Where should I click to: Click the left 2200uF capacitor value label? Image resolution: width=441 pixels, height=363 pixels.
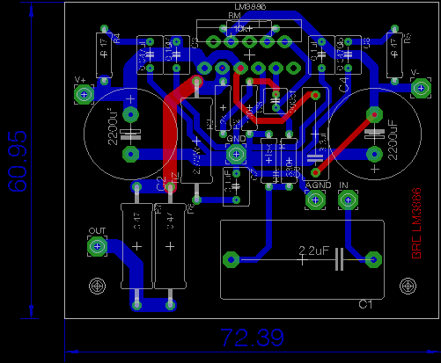[x=113, y=127]
